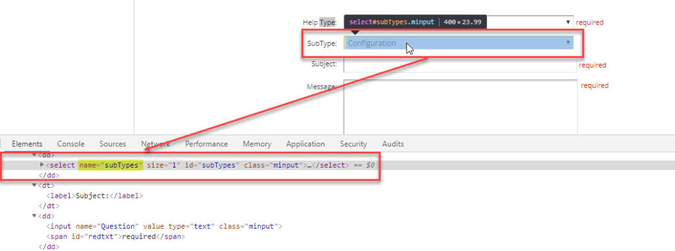Expand the select subTypes node triangle
This screenshot has width=675, height=251.
(42, 165)
